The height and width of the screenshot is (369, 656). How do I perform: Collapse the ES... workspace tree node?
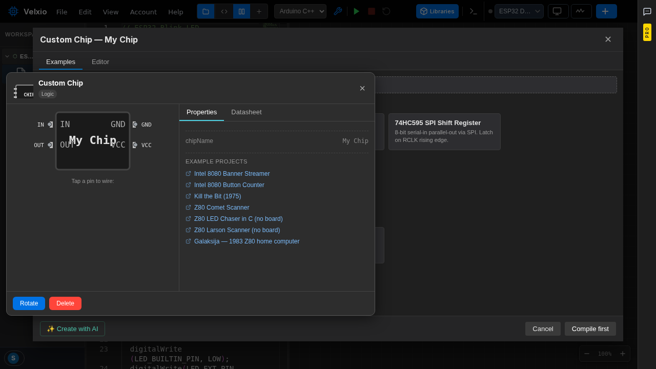point(7,56)
